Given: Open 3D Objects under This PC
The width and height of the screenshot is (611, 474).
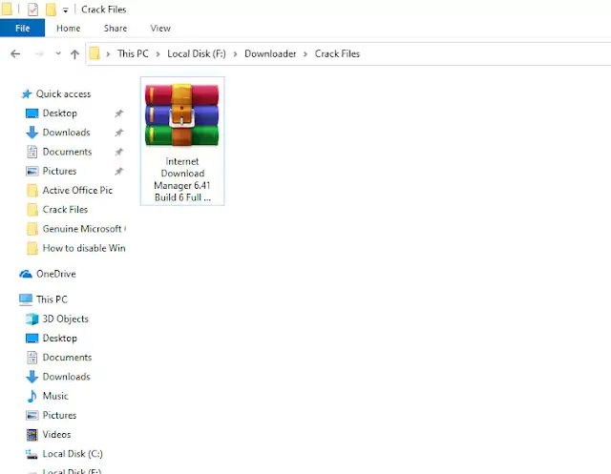Looking at the screenshot, I should (x=66, y=319).
